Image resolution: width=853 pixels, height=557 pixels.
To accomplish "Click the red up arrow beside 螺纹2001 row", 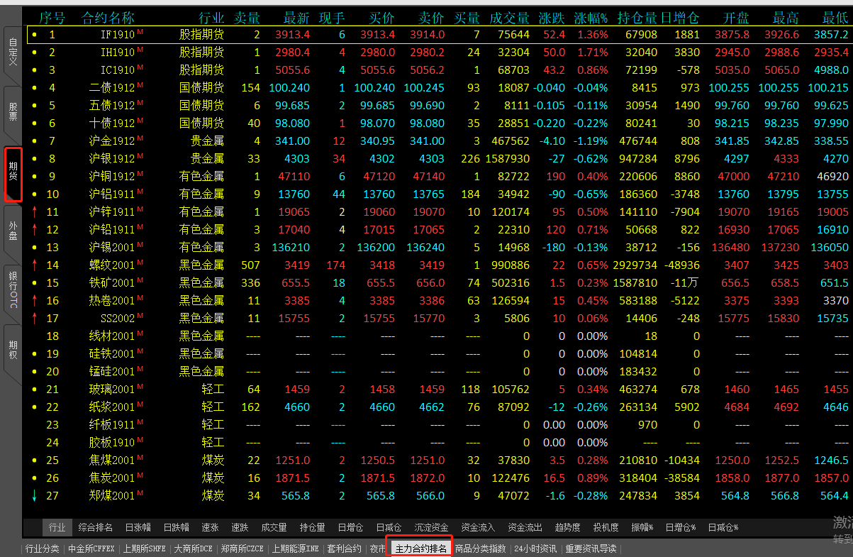I will point(34,265).
